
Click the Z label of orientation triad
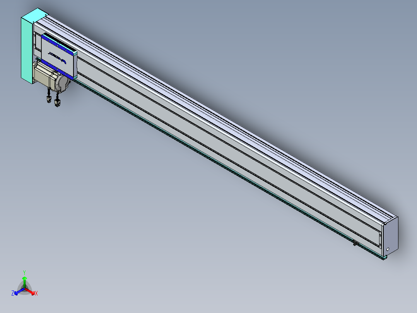[x=13, y=293]
